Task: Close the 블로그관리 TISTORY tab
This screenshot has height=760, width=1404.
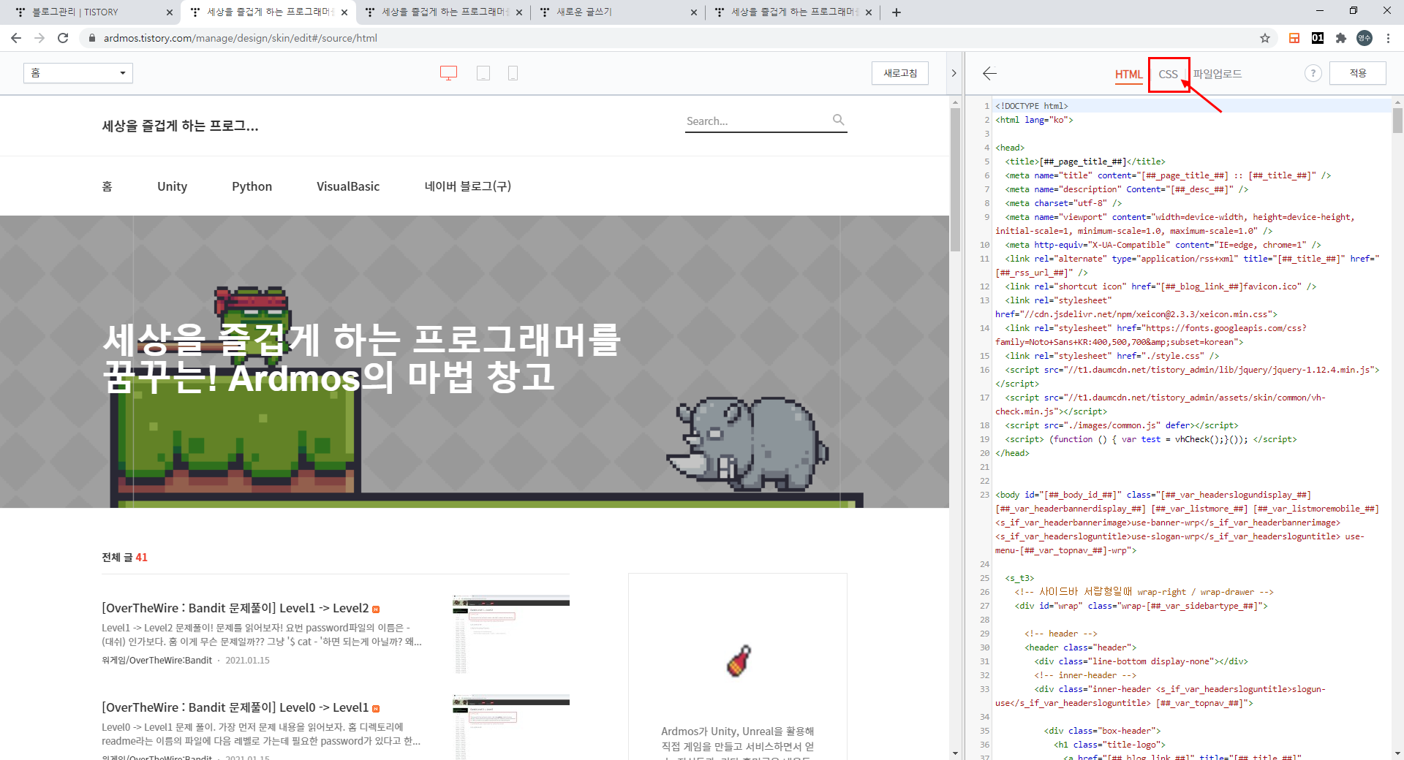Action: [170, 12]
